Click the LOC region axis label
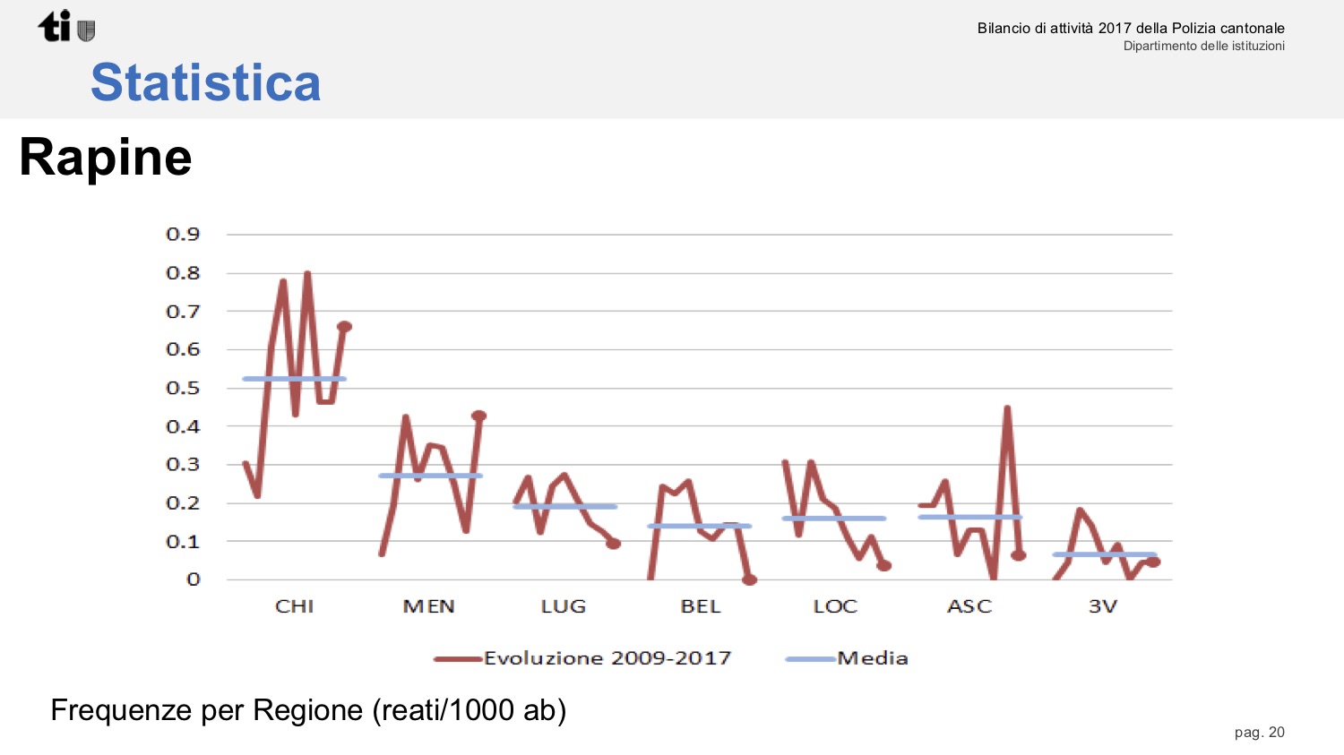This screenshot has height=755, width=1344. (835, 606)
